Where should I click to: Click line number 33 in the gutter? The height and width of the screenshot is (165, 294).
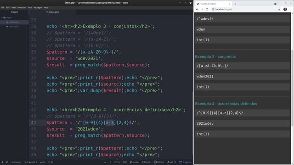(x=34, y=52)
